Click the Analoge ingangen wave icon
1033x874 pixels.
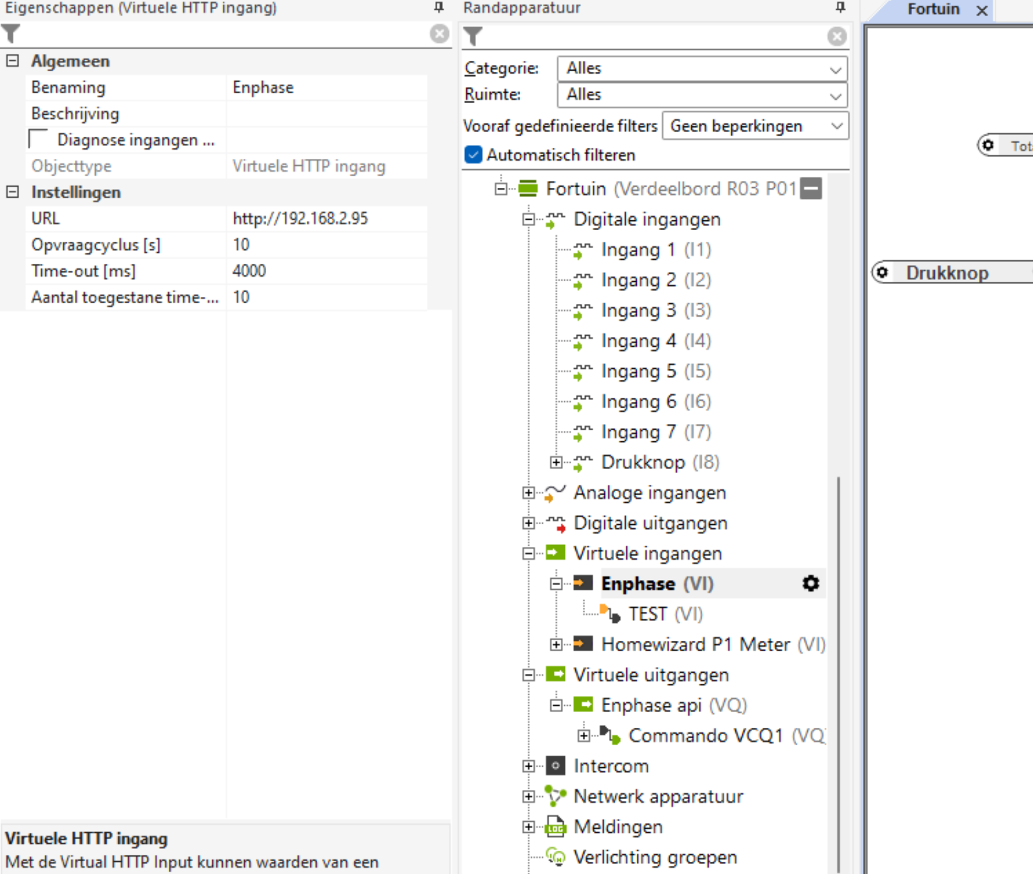pos(555,493)
